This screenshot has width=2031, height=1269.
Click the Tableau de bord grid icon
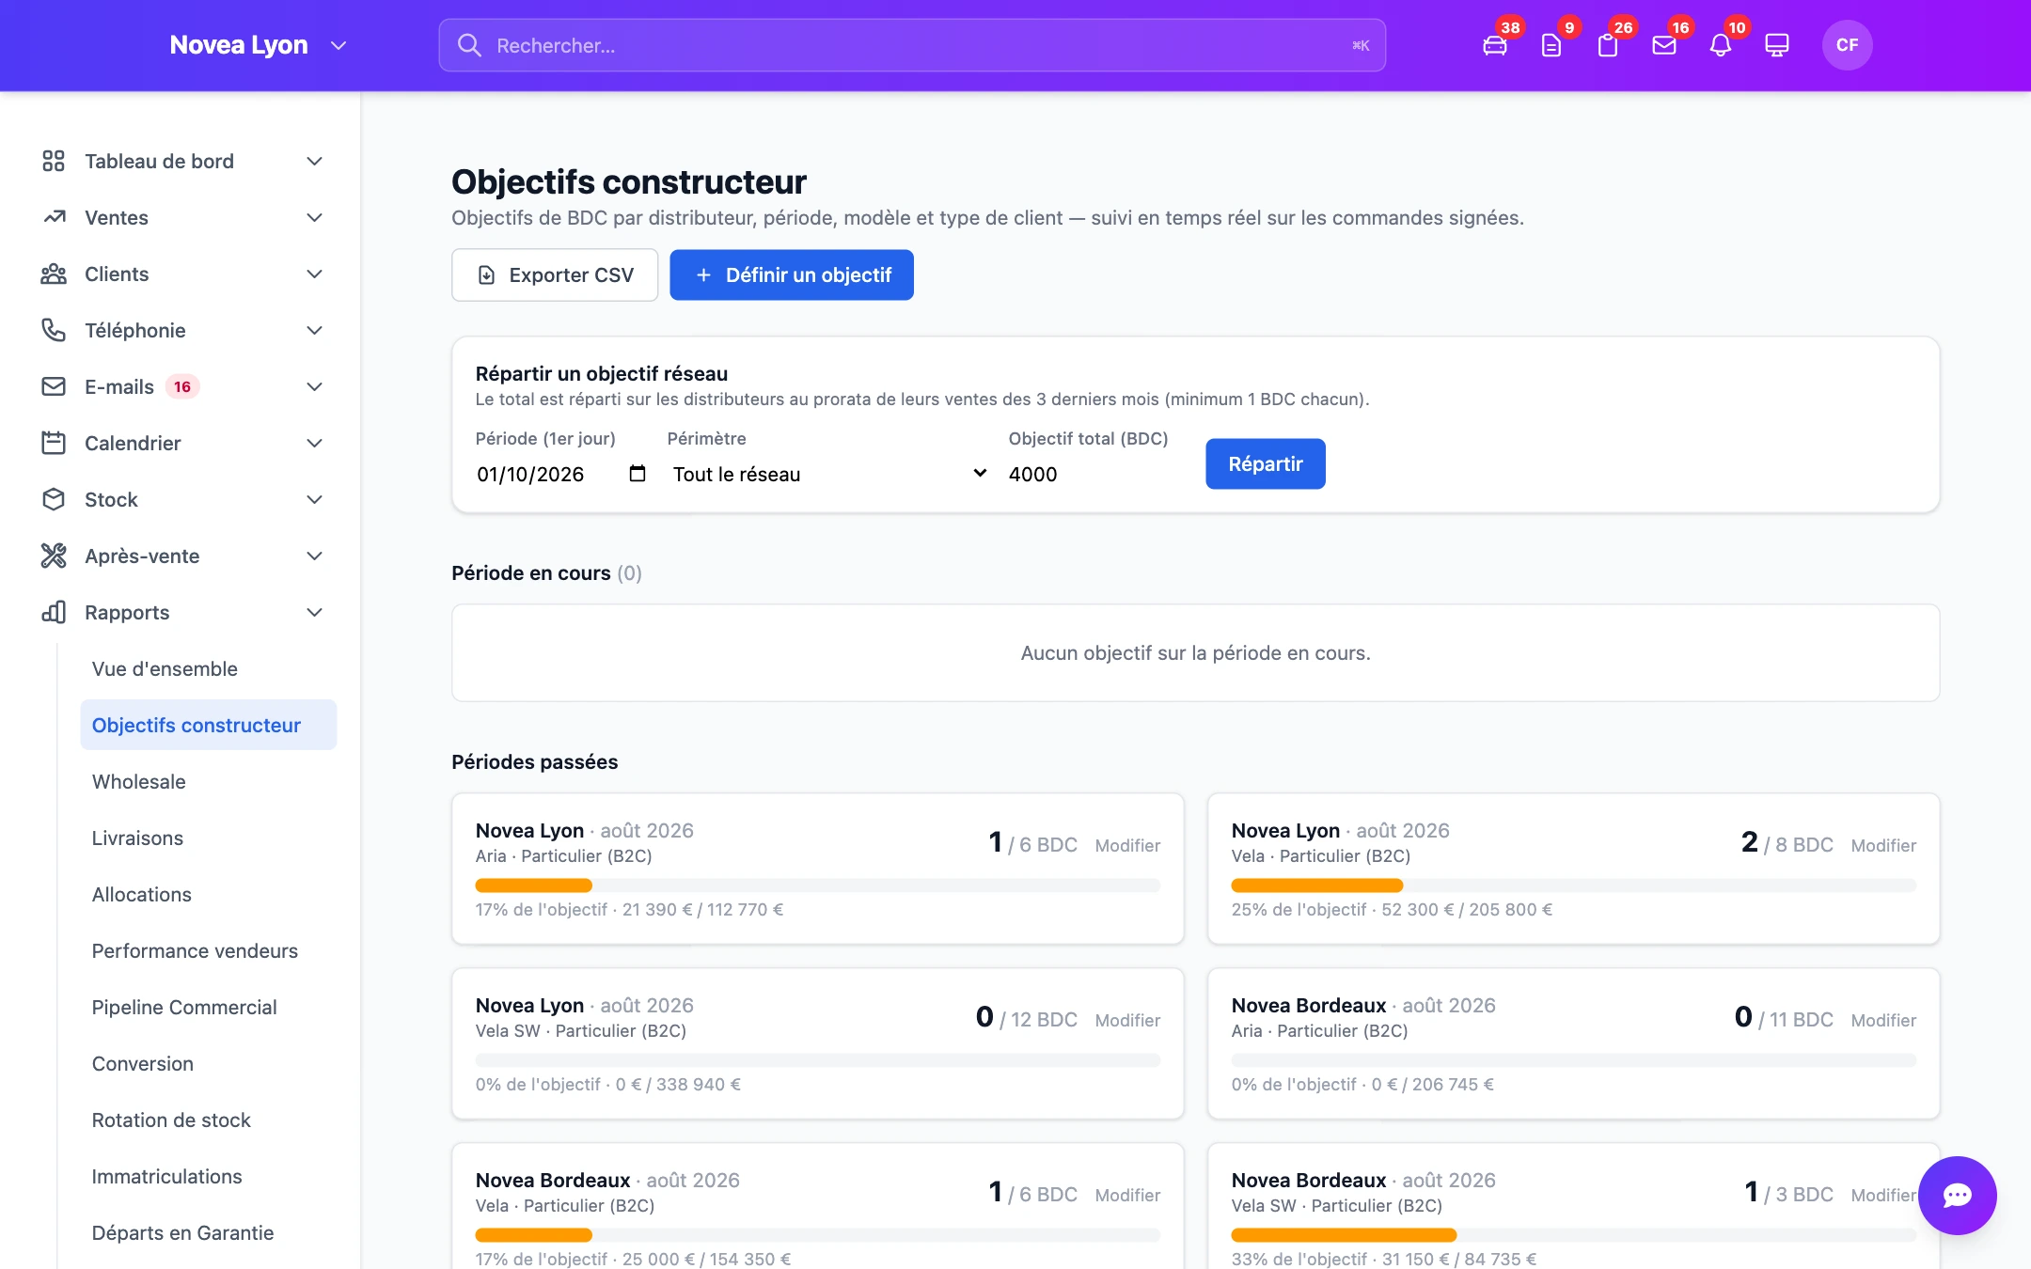click(54, 161)
